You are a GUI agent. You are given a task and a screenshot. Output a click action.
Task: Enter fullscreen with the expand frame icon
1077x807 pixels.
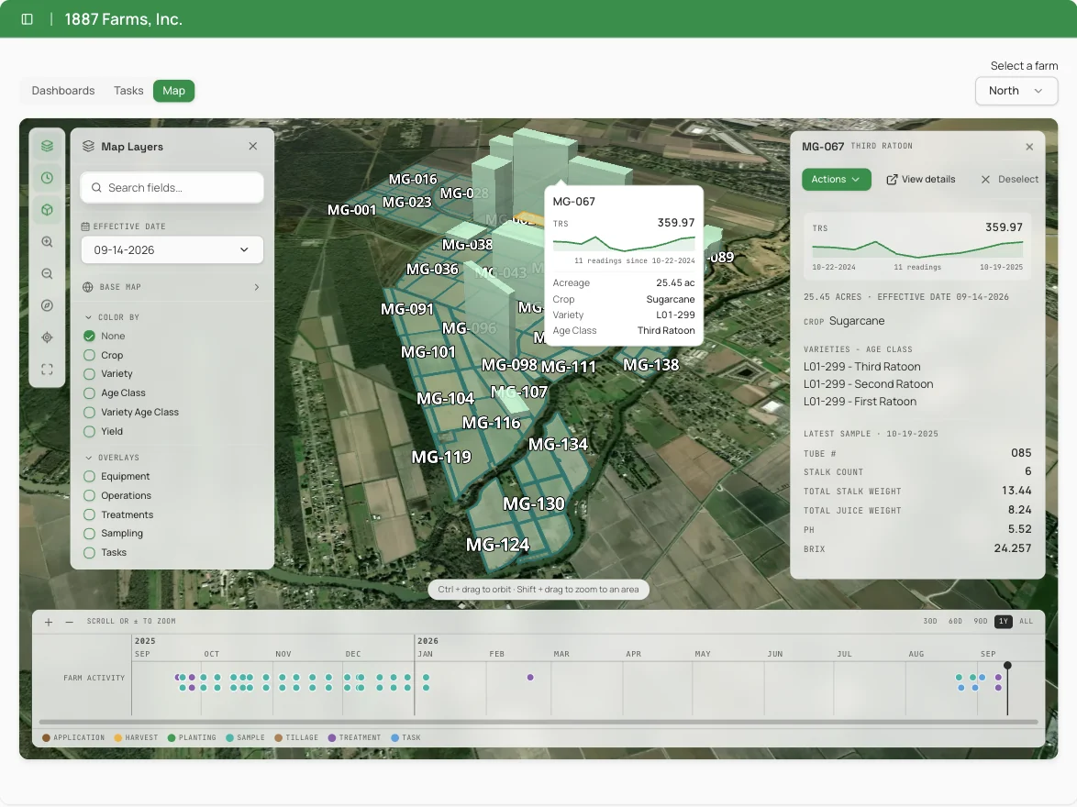click(x=48, y=370)
